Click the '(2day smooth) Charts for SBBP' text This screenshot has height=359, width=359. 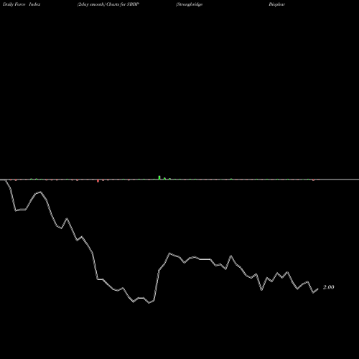108,4
